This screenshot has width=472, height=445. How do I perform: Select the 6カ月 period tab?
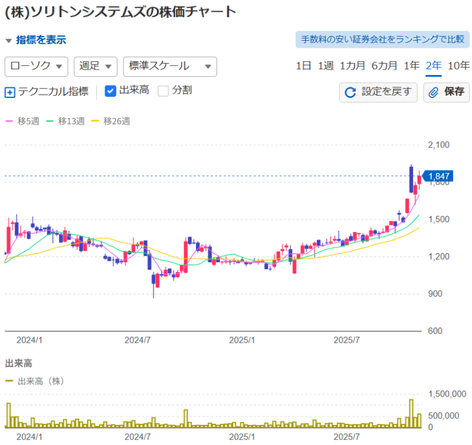point(384,66)
